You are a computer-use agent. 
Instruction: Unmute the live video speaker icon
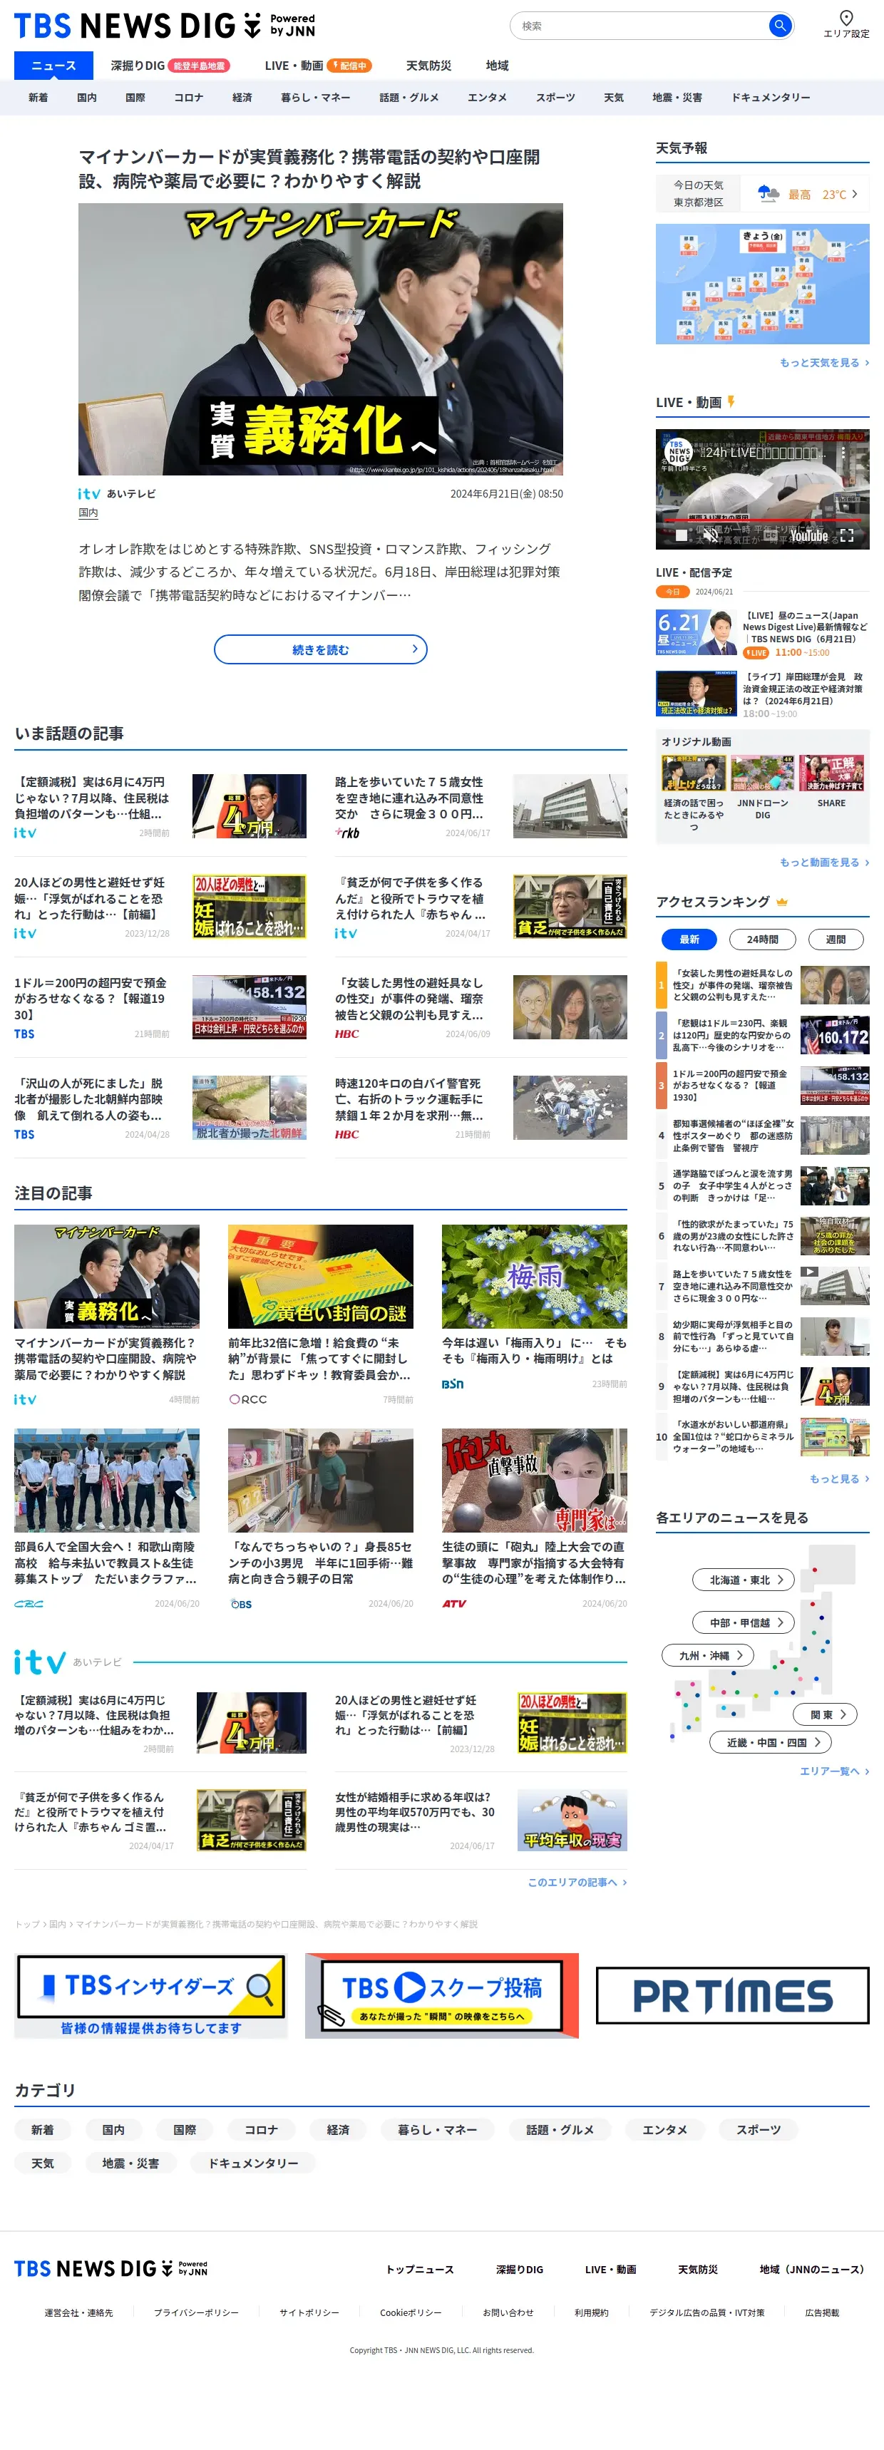(710, 535)
